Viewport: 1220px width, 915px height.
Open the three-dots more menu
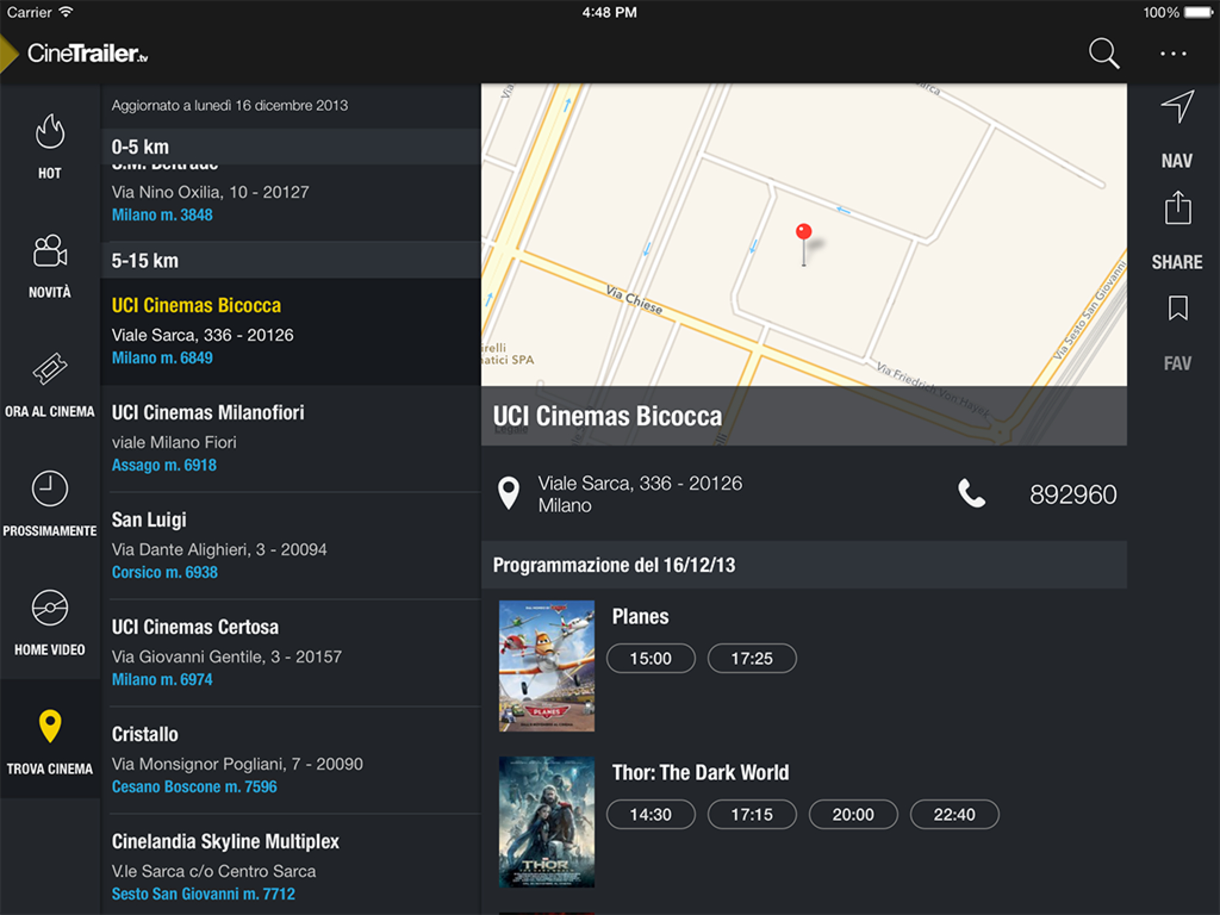pos(1173,54)
